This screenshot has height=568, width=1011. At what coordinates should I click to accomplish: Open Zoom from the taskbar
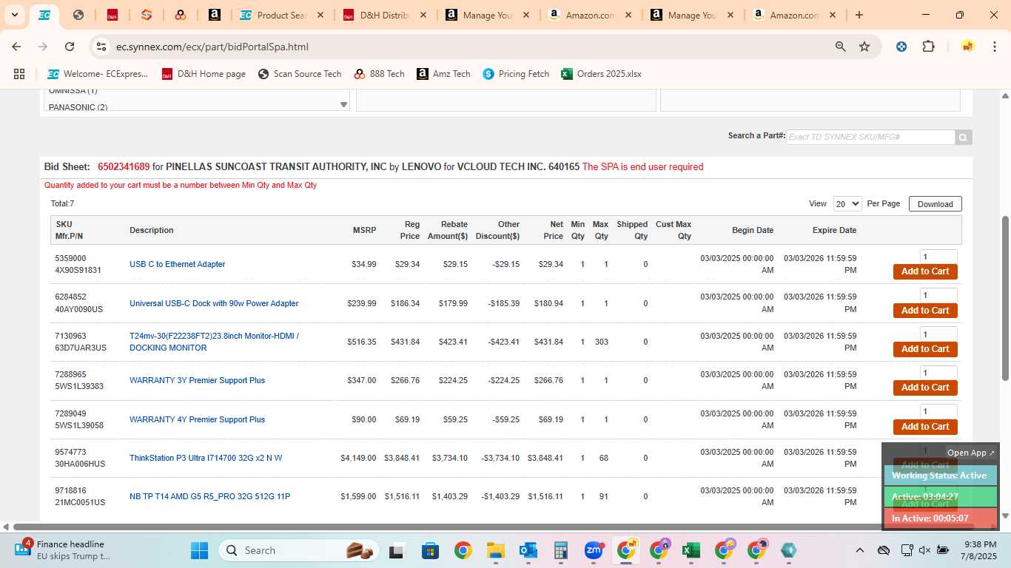593,550
